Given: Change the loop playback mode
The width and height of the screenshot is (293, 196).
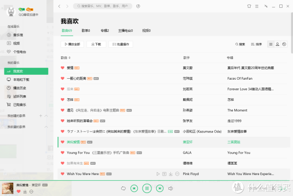Looking at the screenshot, I should point(123,188).
